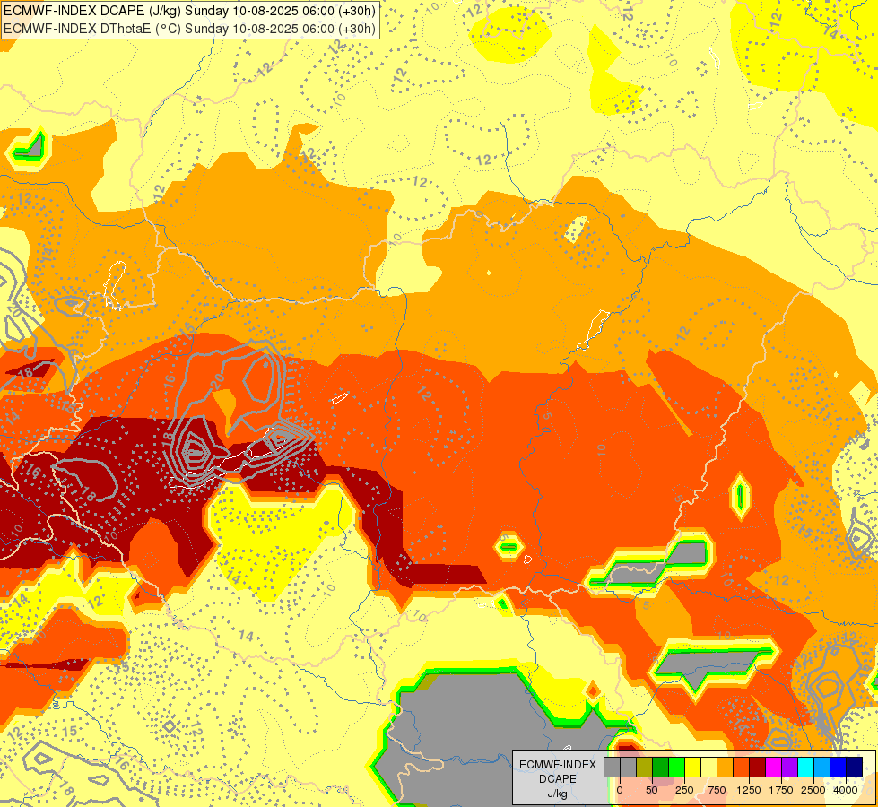Click the '0' legend scale value
Image resolution: width=878 pixels, height=807 pixels.
pos(620,790)
